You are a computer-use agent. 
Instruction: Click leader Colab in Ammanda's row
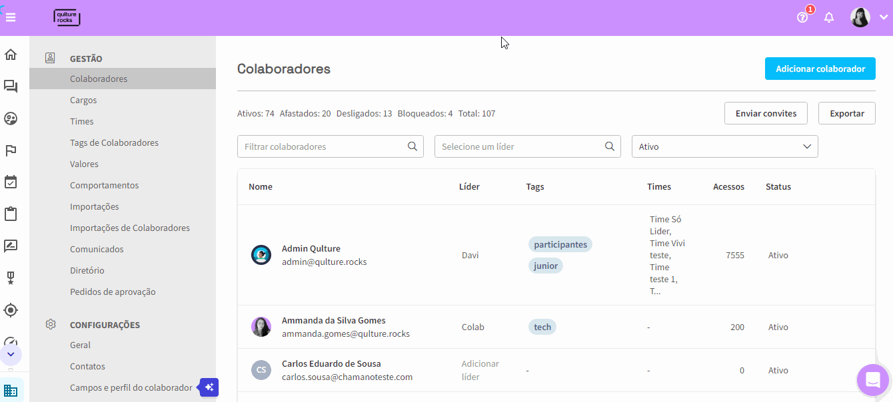click(473, 327)
